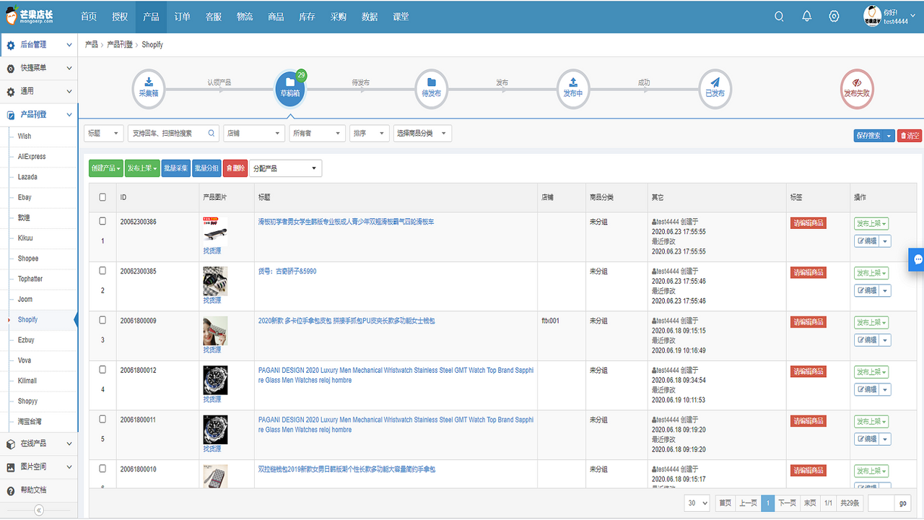The width and height of the screenshot is (924, 520).
Task: Open the 所有者 owner filter dropdown
Action: [x=317, y=134]
